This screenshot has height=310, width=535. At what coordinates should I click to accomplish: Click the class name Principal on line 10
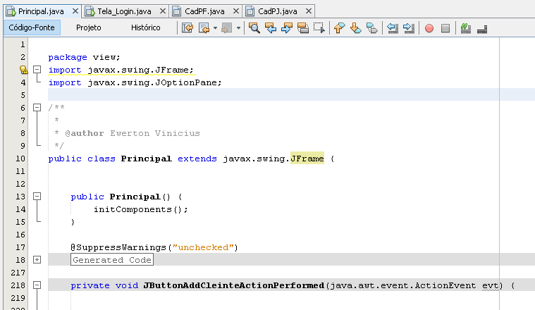click(147, 159)
